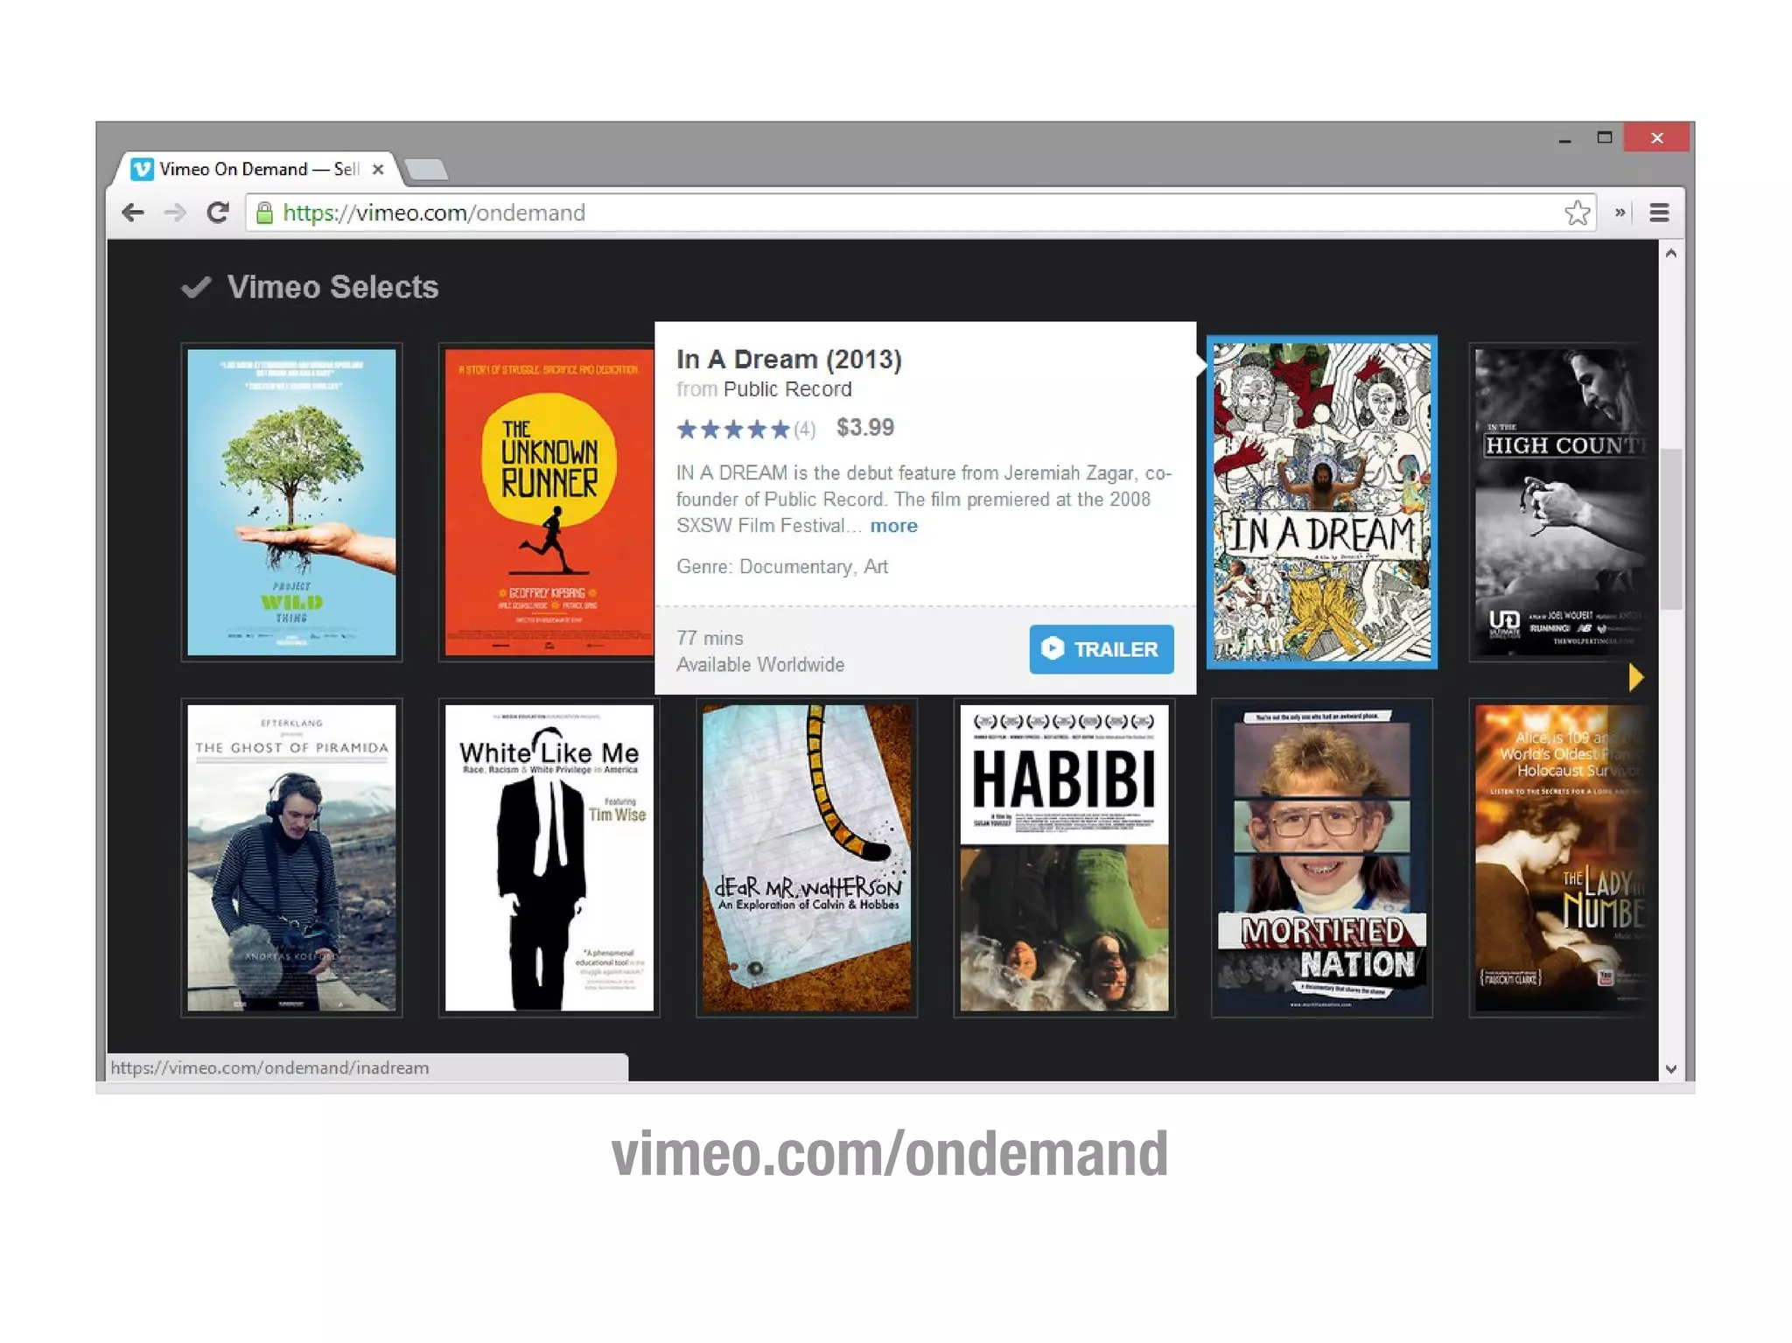Open the Dear Mr. Watterson poster
This screenshot has height=1343, width=1792.
[807, 857]
